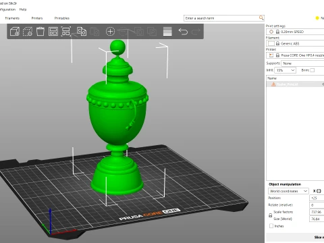The width and height of the screenshot is (324, 243).
Task: Open the Prusa CORE One printer preset list
Action: click(x=295, y=55)
